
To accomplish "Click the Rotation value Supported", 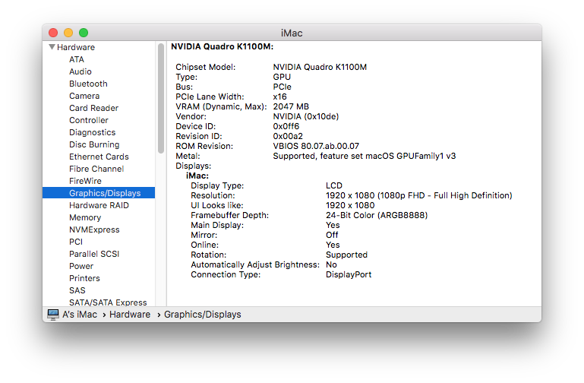I will pyautogui.click(x=347, y=255).
